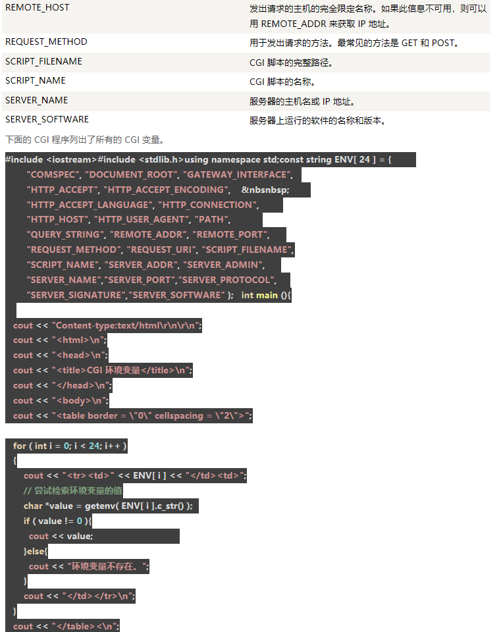Click the text "CGI 脚本的名称。"
The image size is (503, 632).
[282, 82]
